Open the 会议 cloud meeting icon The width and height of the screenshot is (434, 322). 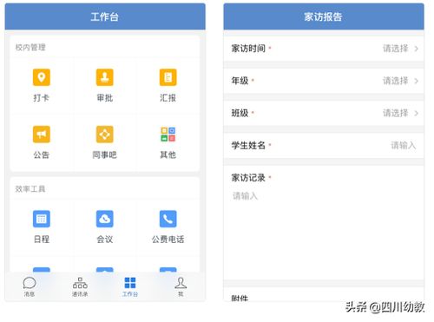point(104,219)
